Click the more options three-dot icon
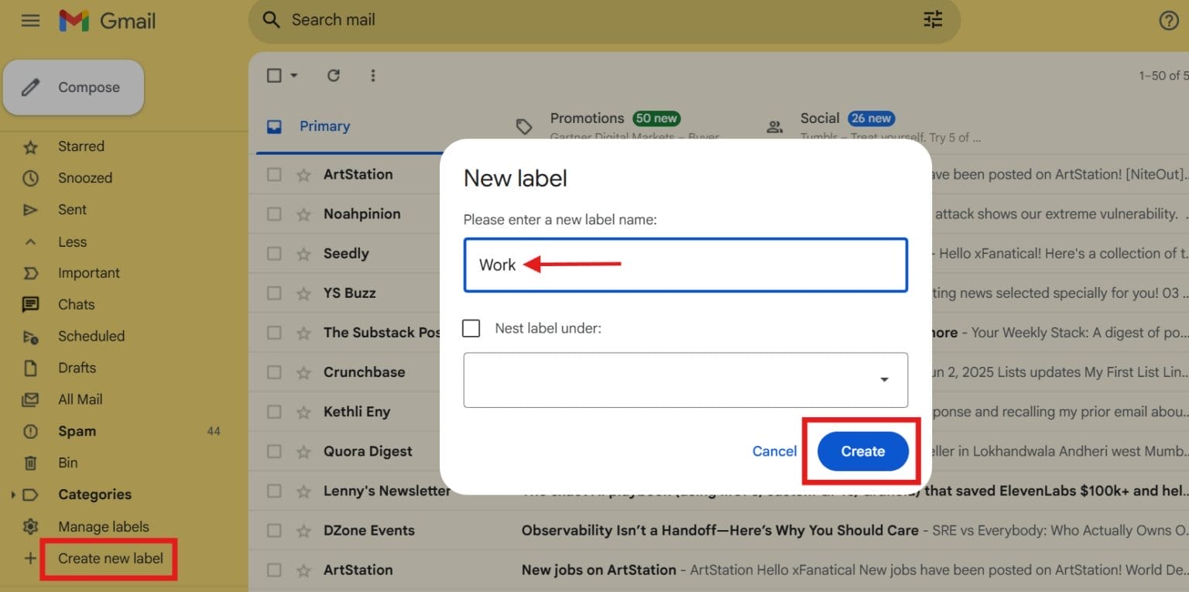Screen dimensions: 1189x592 click(373, 75)
